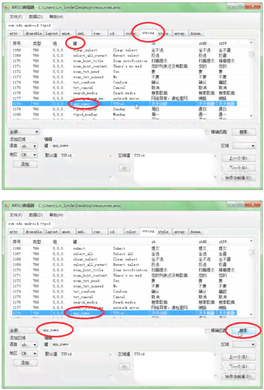Open the 地区 CN dropdown in the upper window
264x390 pixels.
click(29, 155)
